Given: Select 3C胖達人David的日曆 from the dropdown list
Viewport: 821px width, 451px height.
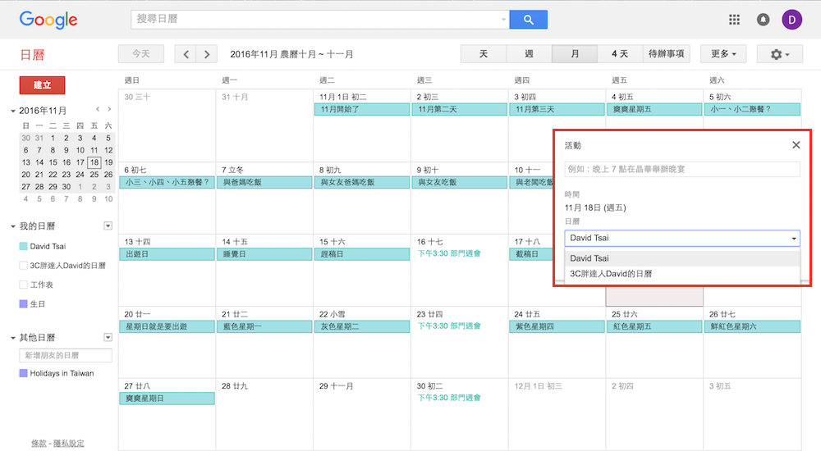Looking at the screenshot, I should click(611, 274).
